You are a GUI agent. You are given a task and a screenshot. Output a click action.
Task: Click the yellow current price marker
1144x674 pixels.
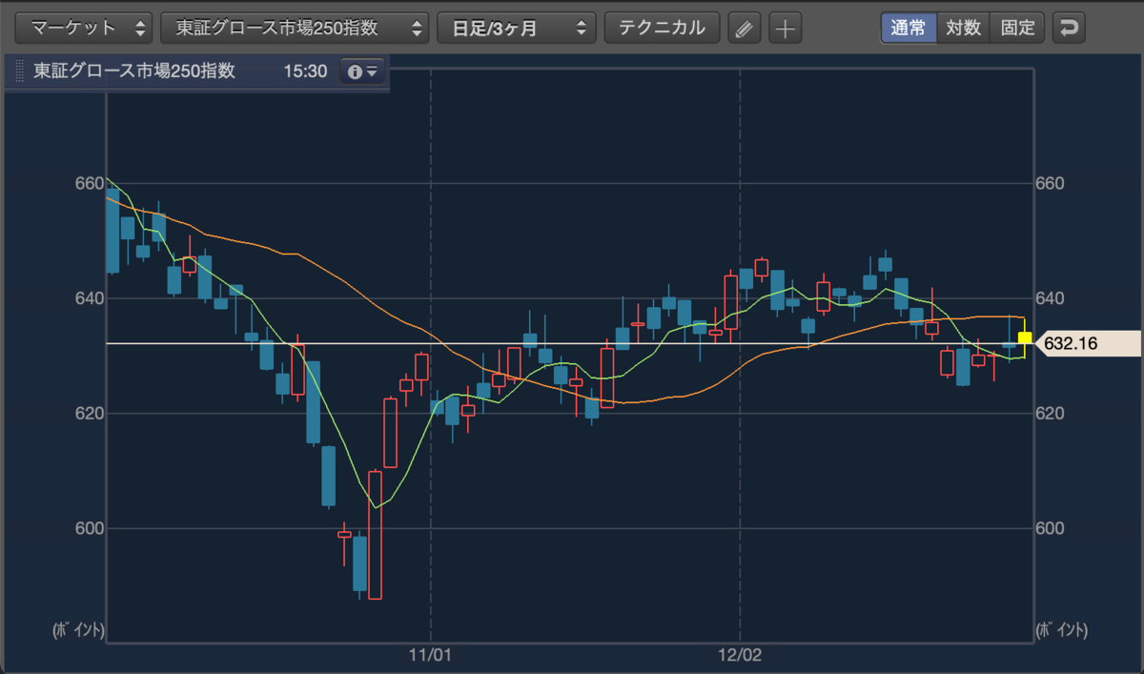(1025, 337)
